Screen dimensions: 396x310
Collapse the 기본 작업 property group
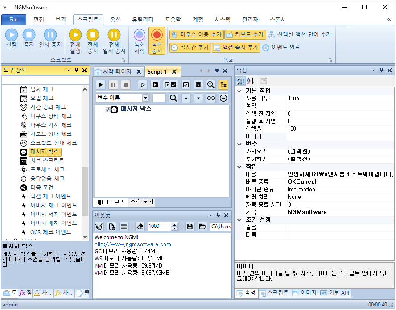pos(239,91)
